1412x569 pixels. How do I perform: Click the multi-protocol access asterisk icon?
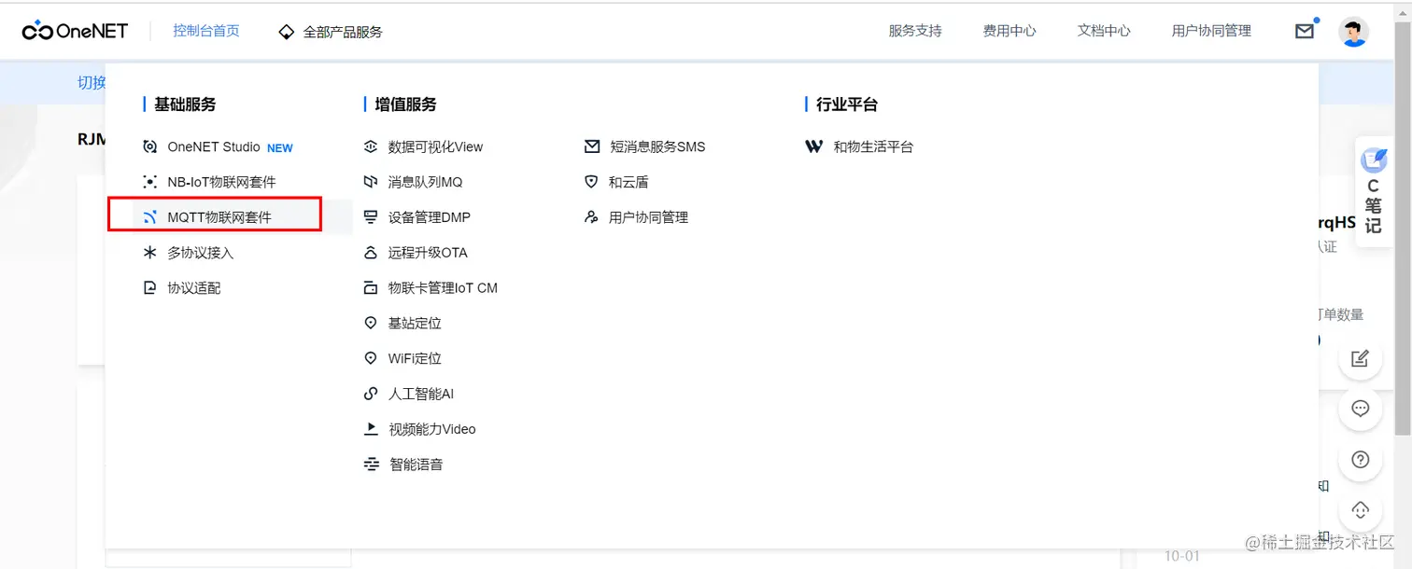(x=149, y=253)
